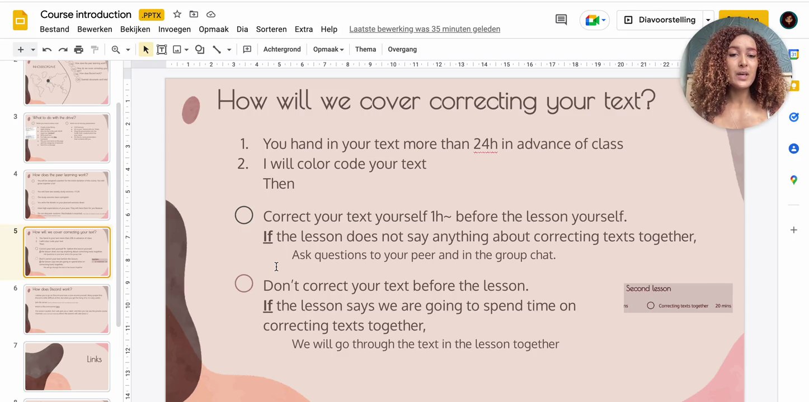Select the first radio circle on the slide
The height and width of the screenshot is (402, 809).
244,215
